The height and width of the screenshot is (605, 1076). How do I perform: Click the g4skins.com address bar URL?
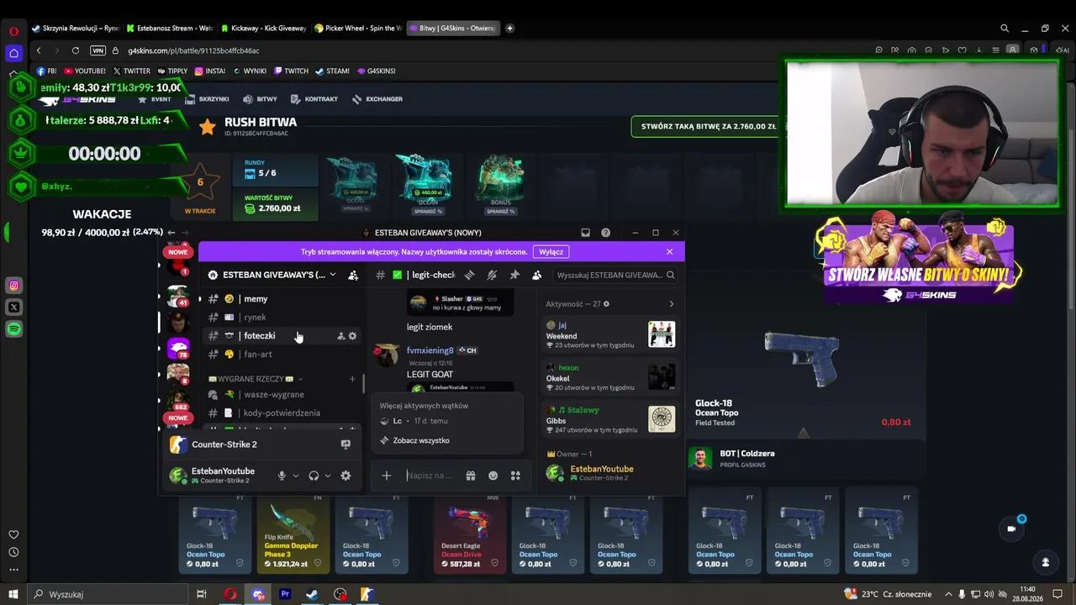click(x=193, y=50)
